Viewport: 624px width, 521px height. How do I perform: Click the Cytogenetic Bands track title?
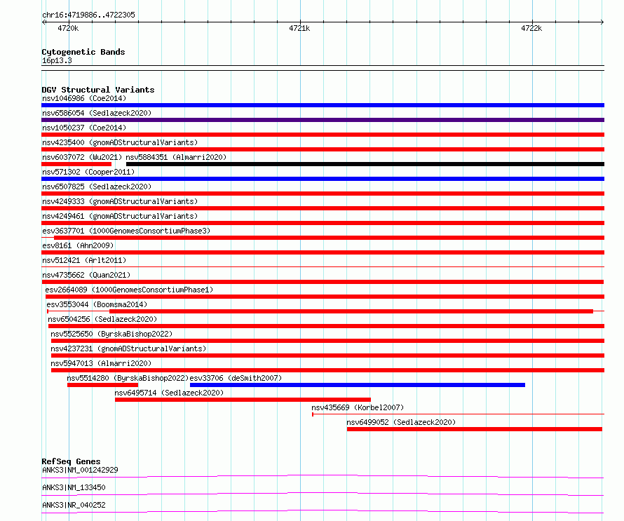83,52
